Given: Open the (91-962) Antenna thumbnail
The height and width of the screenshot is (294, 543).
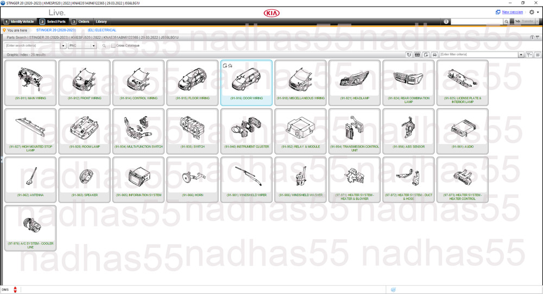Looking at the screenshot, I should coord(30,179).
